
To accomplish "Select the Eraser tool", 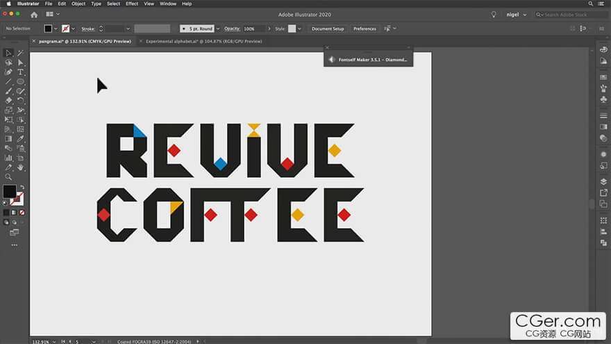I will point(8,100).
